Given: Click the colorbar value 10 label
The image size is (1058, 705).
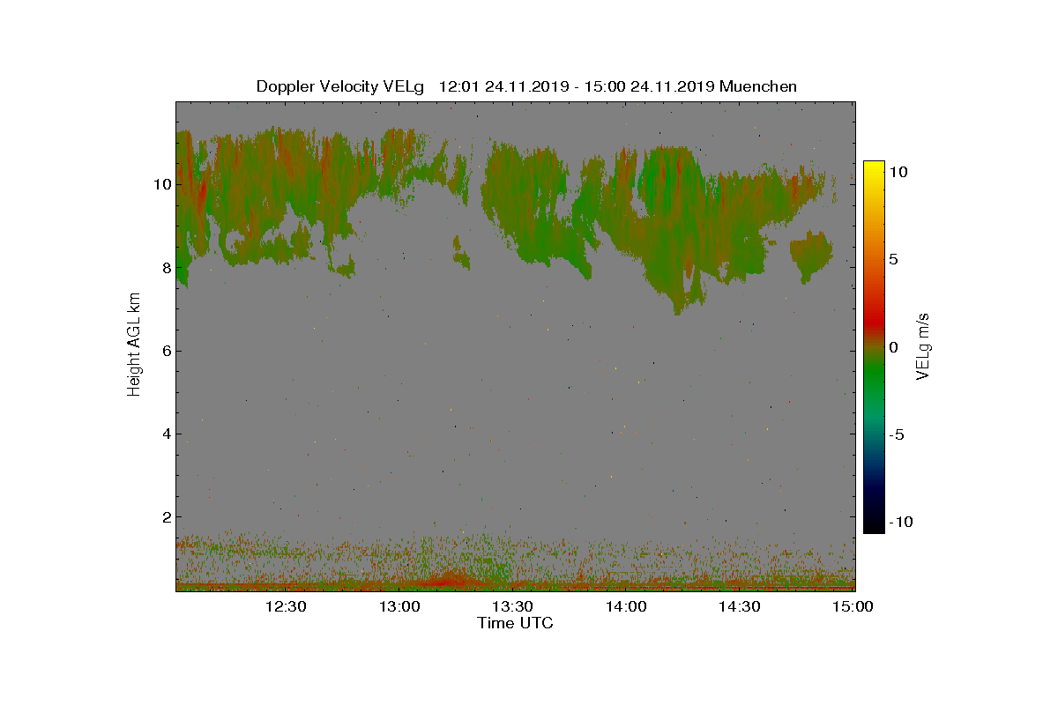Looking at the screenshot, I should click(898, 173).
